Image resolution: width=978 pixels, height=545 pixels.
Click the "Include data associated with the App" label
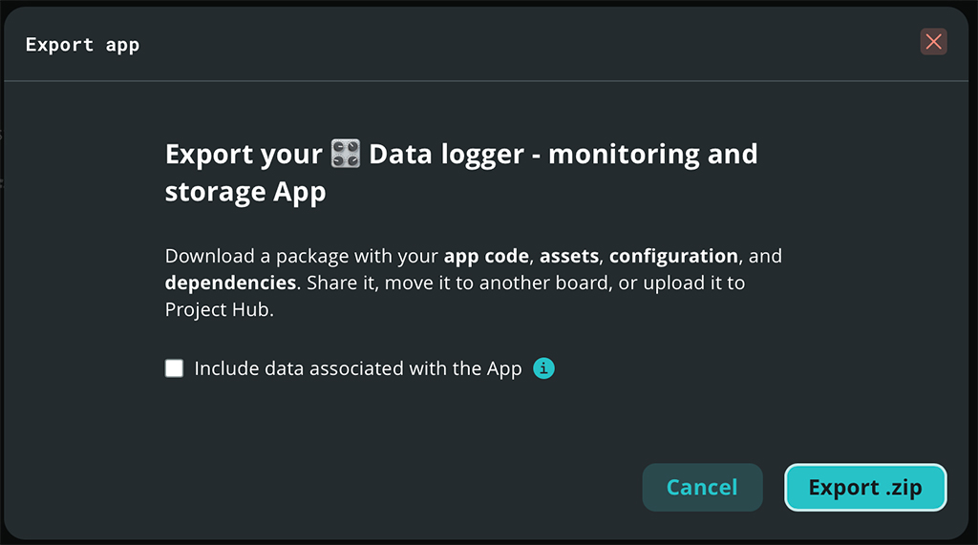click(x=358, y=368)
